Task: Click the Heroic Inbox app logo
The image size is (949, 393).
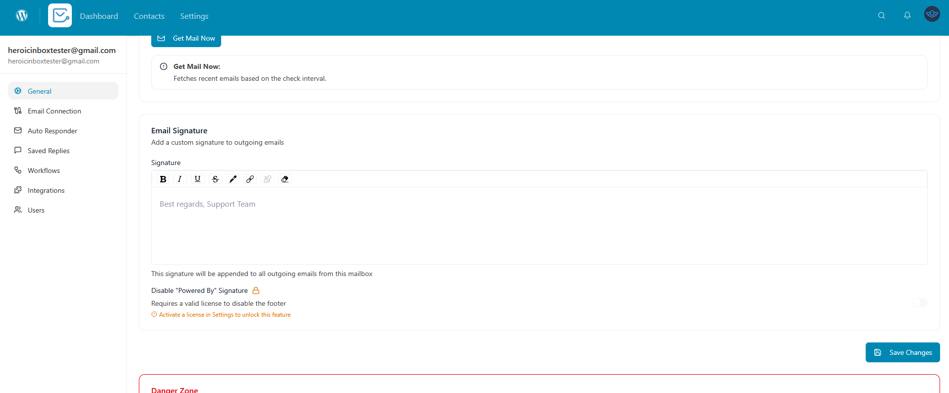Action: [x=60, y=16]
